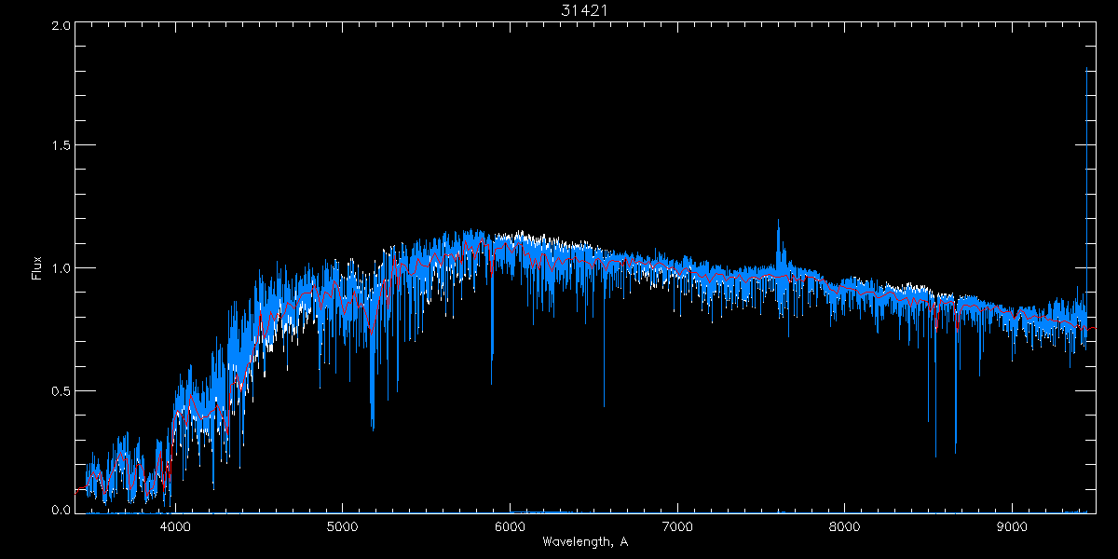Click the emission peak near 7600 Å
The width and height of the screenshot is (1118, 559).
click(x=778, y=224)
